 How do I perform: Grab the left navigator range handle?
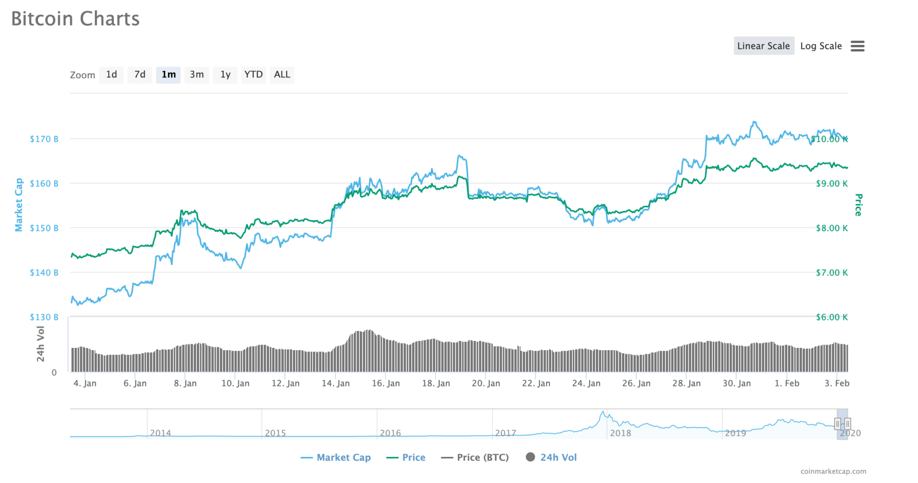pos(837,424)
